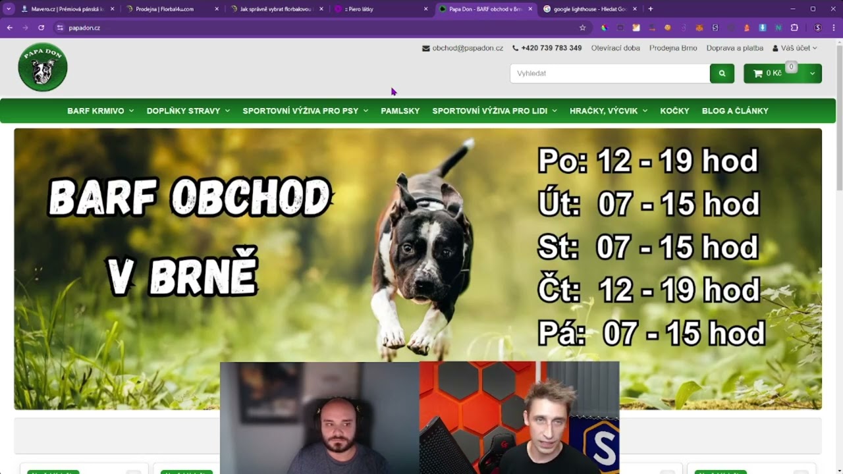Click the browser back arrow
Viewport: 843px width, 474px height.
[10, 28]
